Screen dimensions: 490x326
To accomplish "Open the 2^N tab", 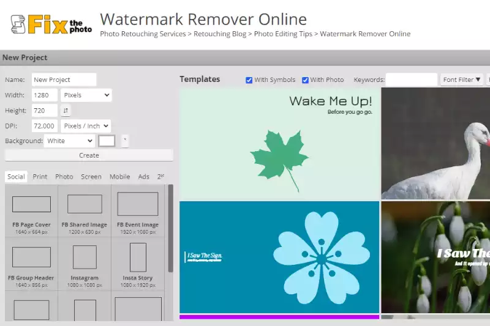I will click(x=160, y=177).
